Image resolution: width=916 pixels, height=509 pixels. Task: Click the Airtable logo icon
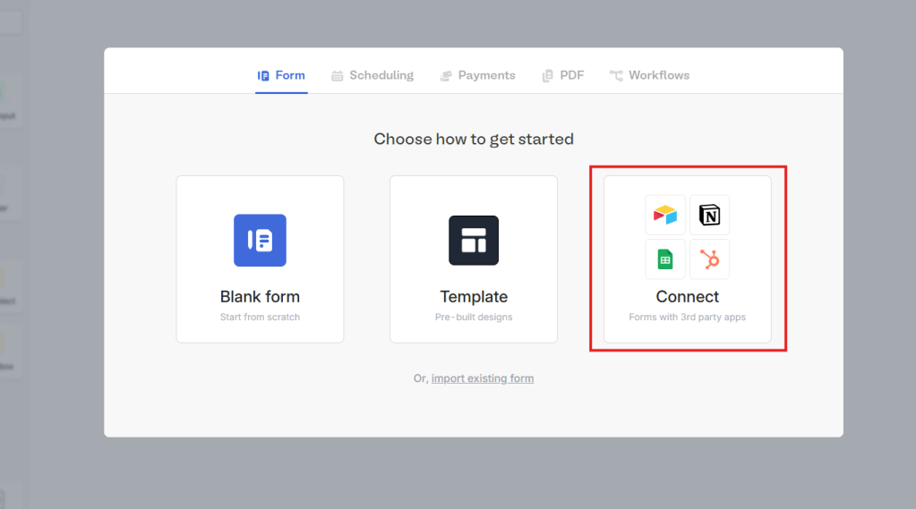click(x=665, y=215)
